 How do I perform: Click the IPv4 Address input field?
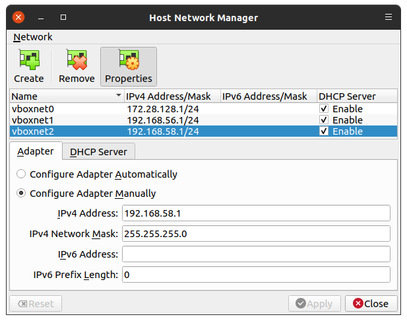pyautogui.click(x=256, y=213)
